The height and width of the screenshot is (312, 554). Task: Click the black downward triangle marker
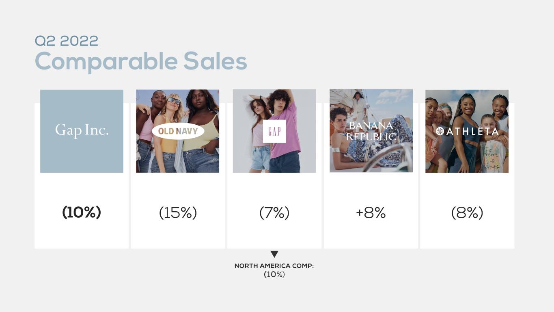274,254
